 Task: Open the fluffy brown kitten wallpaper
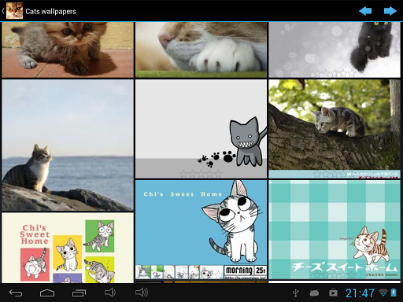point(68,50)
